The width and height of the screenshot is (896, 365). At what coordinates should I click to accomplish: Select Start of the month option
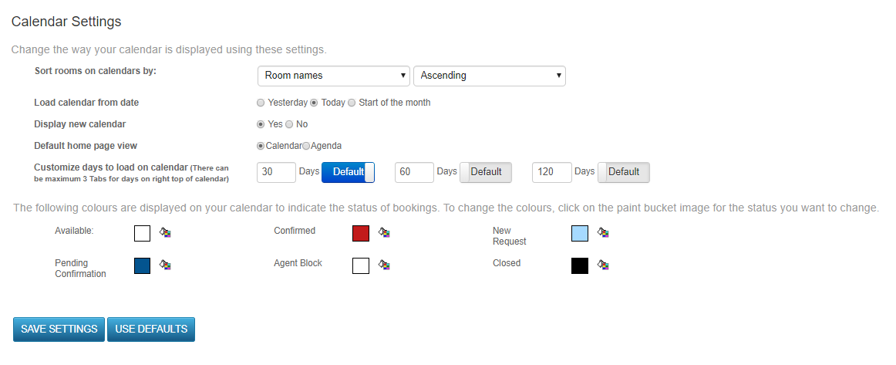click(352, 103)
